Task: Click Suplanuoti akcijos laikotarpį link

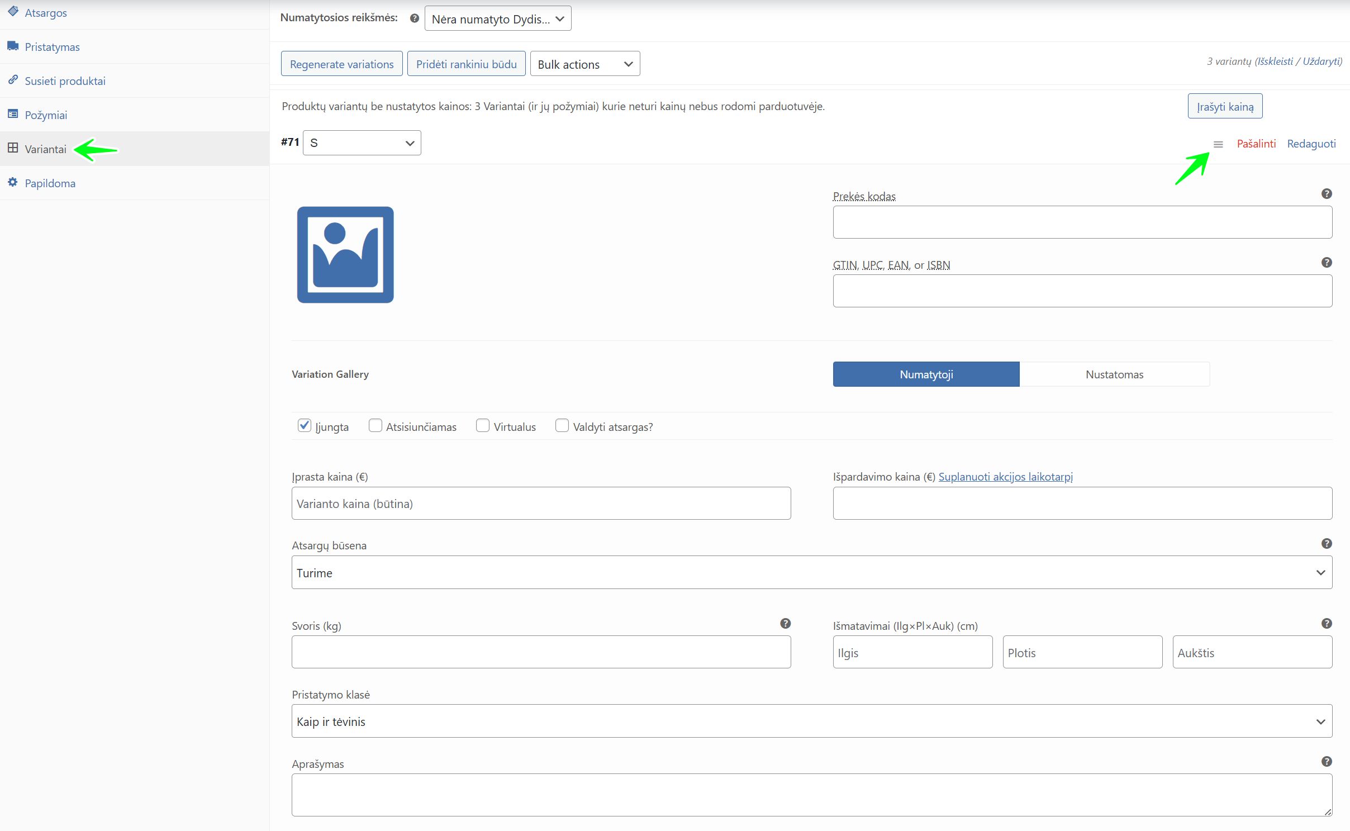Action: click(1005, 477)
